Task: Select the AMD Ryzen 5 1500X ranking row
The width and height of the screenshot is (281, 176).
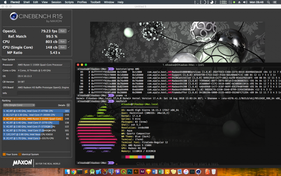Action: pos(36,119)
